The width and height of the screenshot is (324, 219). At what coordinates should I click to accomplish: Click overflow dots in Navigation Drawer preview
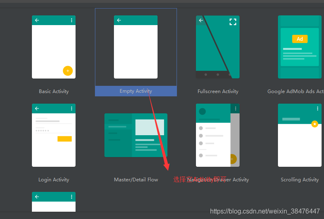pyautogui.click(x=236, y=108)
